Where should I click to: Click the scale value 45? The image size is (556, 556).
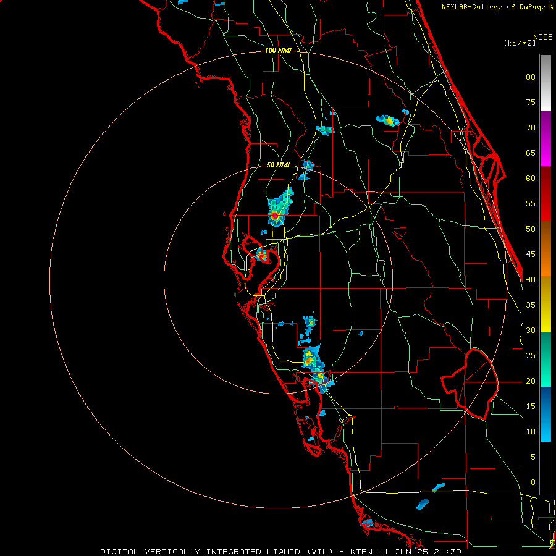point(531,255)
